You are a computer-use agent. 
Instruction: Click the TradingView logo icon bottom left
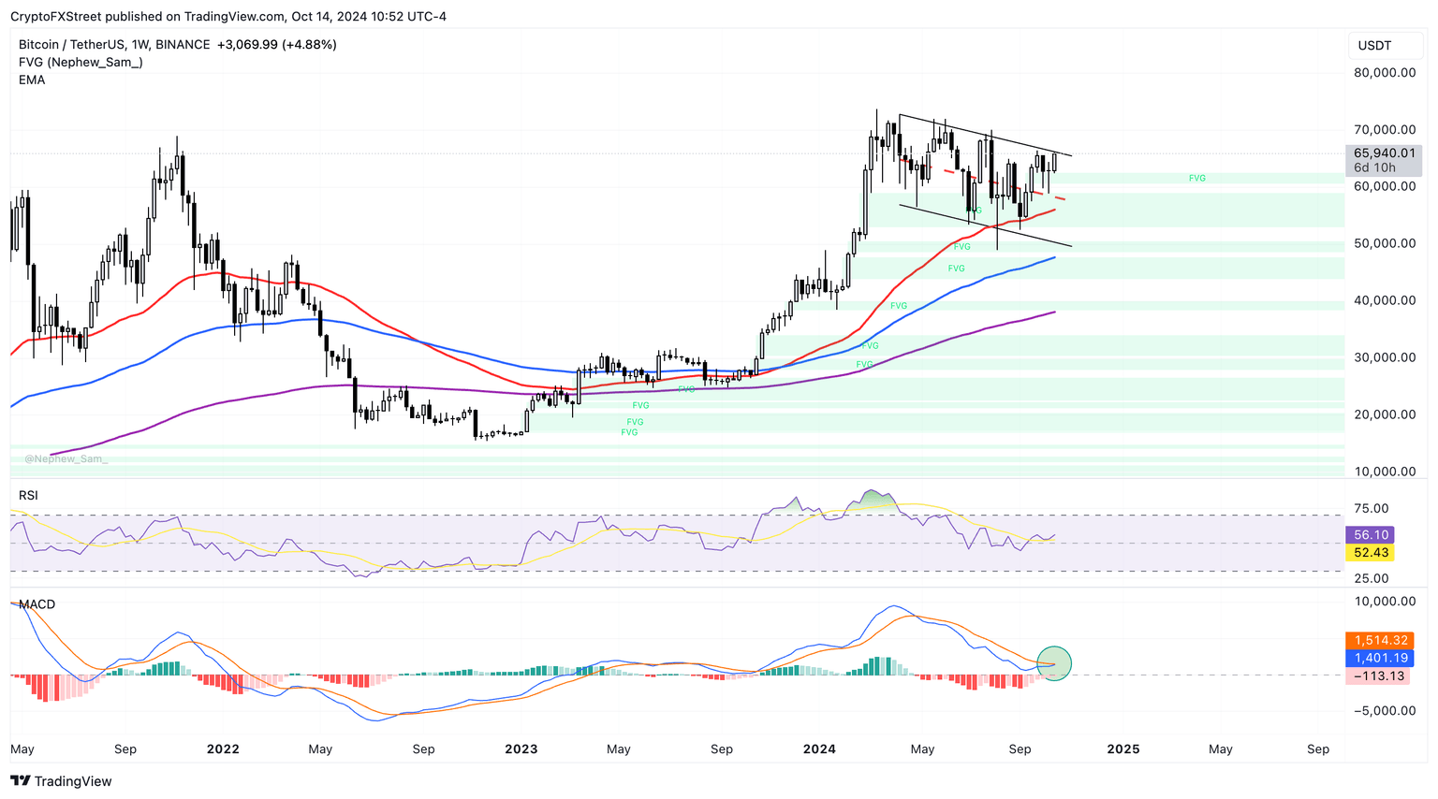(21, 781)
